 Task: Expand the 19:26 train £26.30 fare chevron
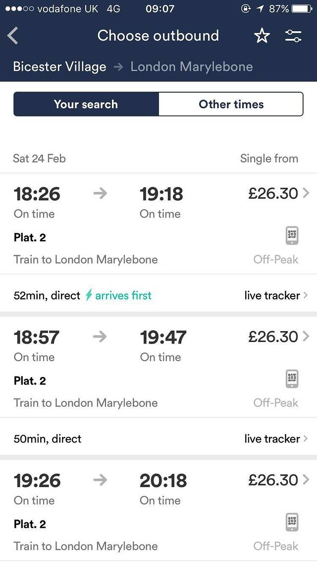pos(306,480)
